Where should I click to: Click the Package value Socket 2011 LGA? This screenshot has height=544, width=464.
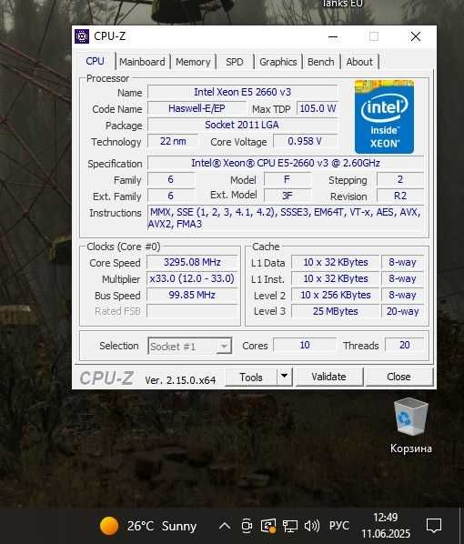(x=242, y=125)
